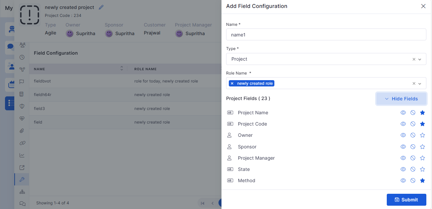Toggle the eye icon for Method field
432x209 pixels.
[x=403, y=181]
